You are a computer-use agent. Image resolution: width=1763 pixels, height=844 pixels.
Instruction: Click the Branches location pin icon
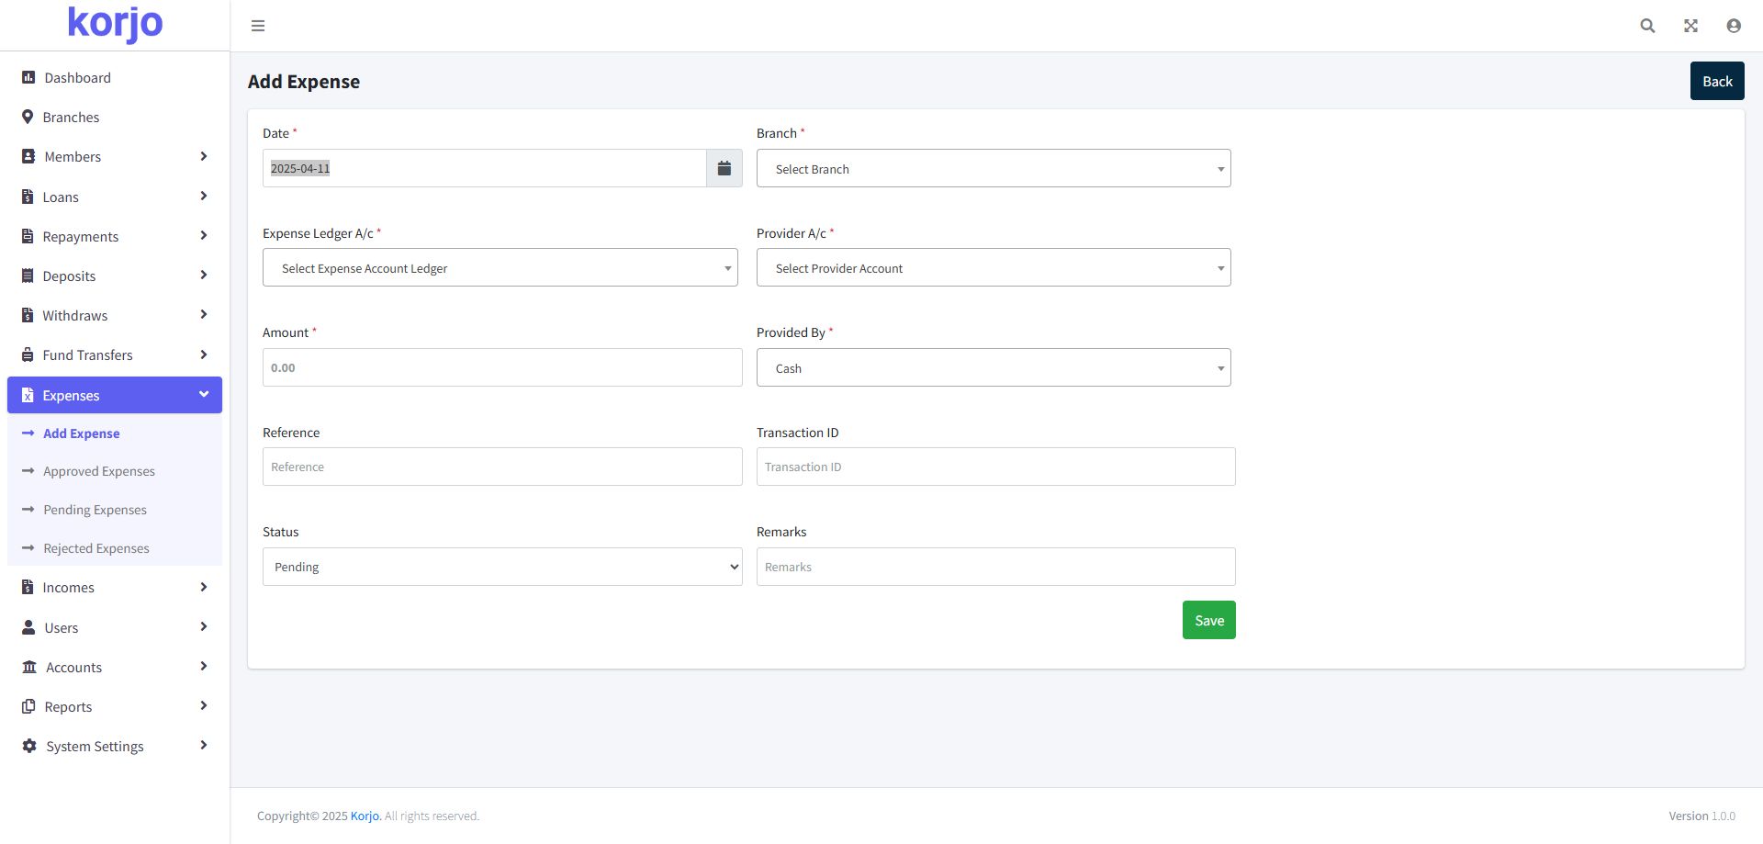point(28,118)
